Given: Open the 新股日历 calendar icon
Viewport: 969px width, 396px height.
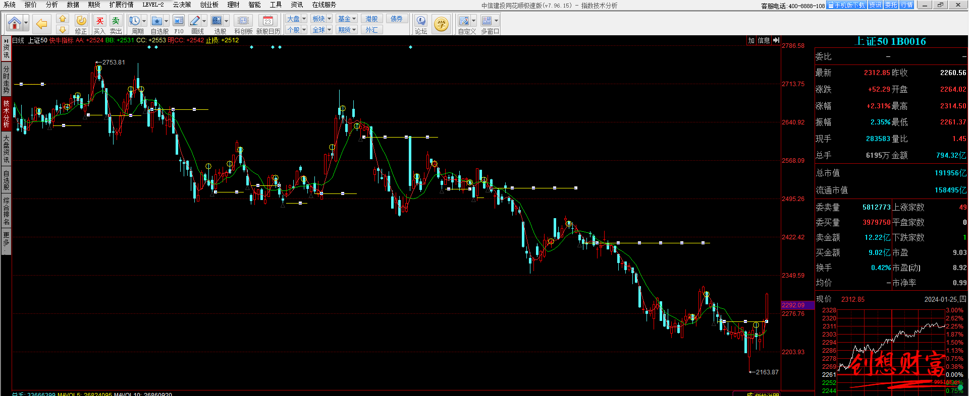Looking at the screenshot, I should [268, 21].
